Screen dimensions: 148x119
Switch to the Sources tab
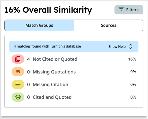pyautogui.click(x=109, y=25)
